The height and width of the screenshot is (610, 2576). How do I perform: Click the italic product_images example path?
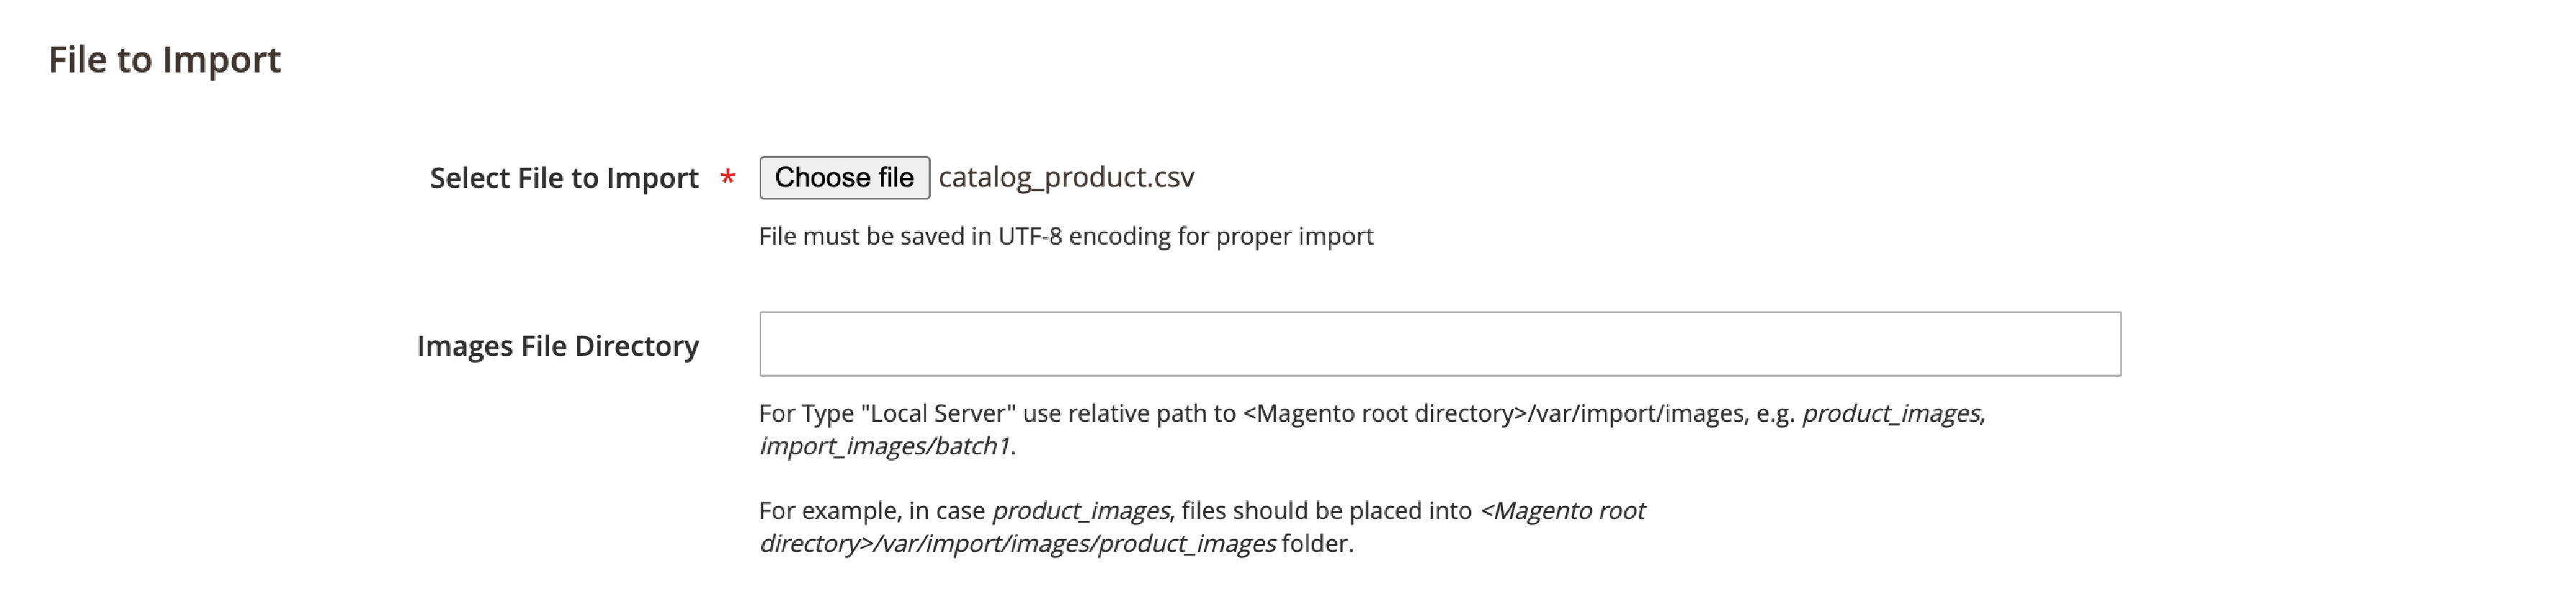[x=1892, y=413]
